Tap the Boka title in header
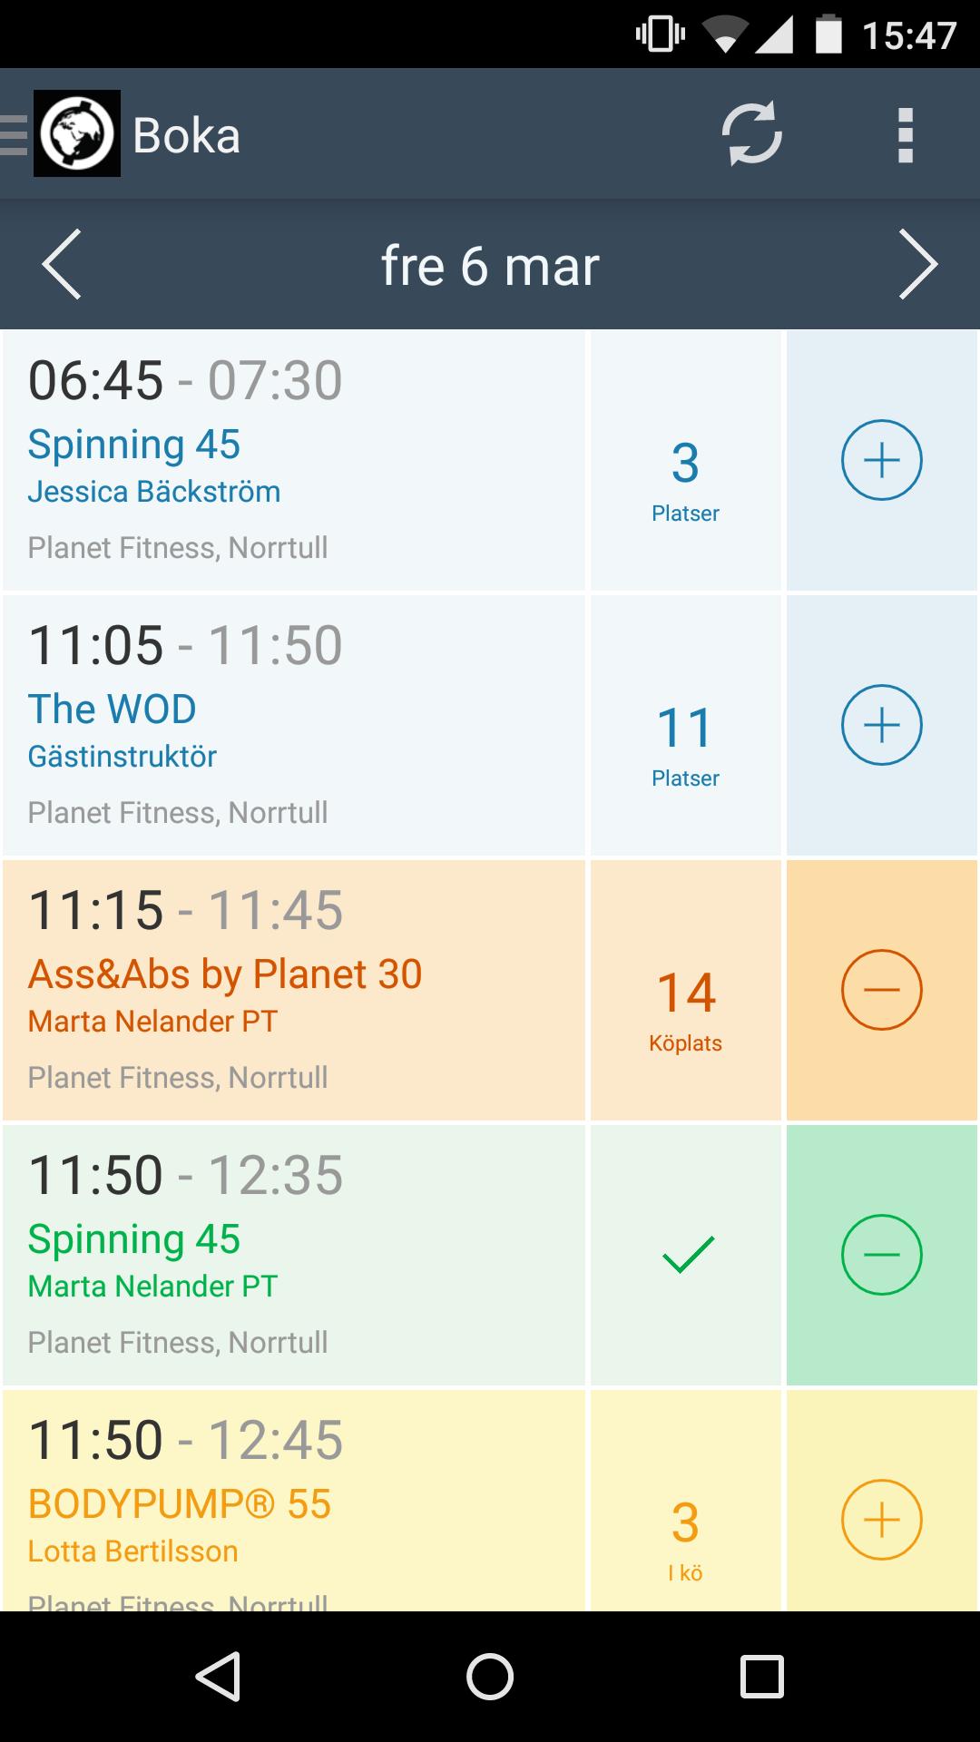980x1742 pixels. [x=187, y=136]
